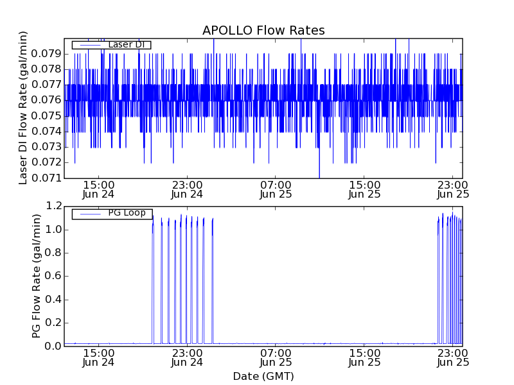Click the PG Flow Rate y-axis label
This screenshot has height=385, width=514.
pos(37,276)
